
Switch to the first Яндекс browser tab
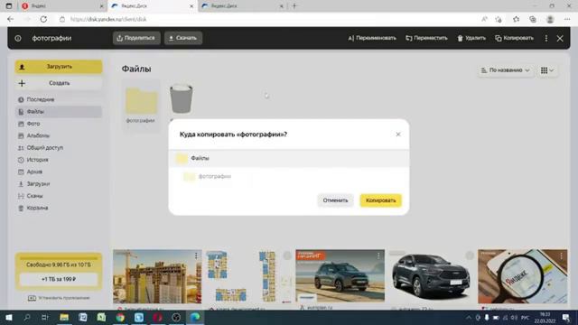point(62,6)
